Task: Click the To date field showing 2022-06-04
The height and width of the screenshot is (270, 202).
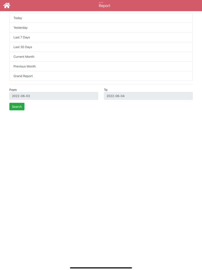Action: [148, 96]
